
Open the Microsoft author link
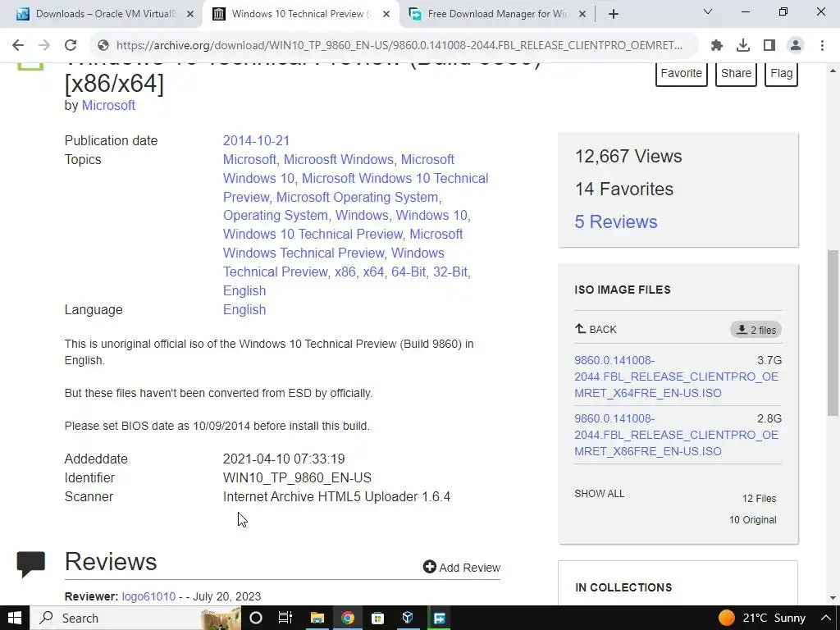[108, 106]
